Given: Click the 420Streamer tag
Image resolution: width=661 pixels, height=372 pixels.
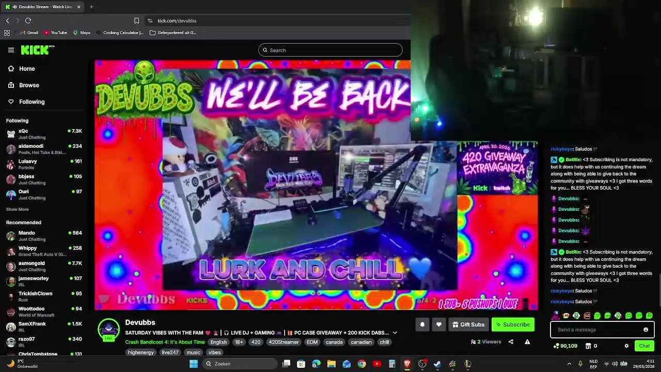Looking at the screenshot, I should click(284, 342).
